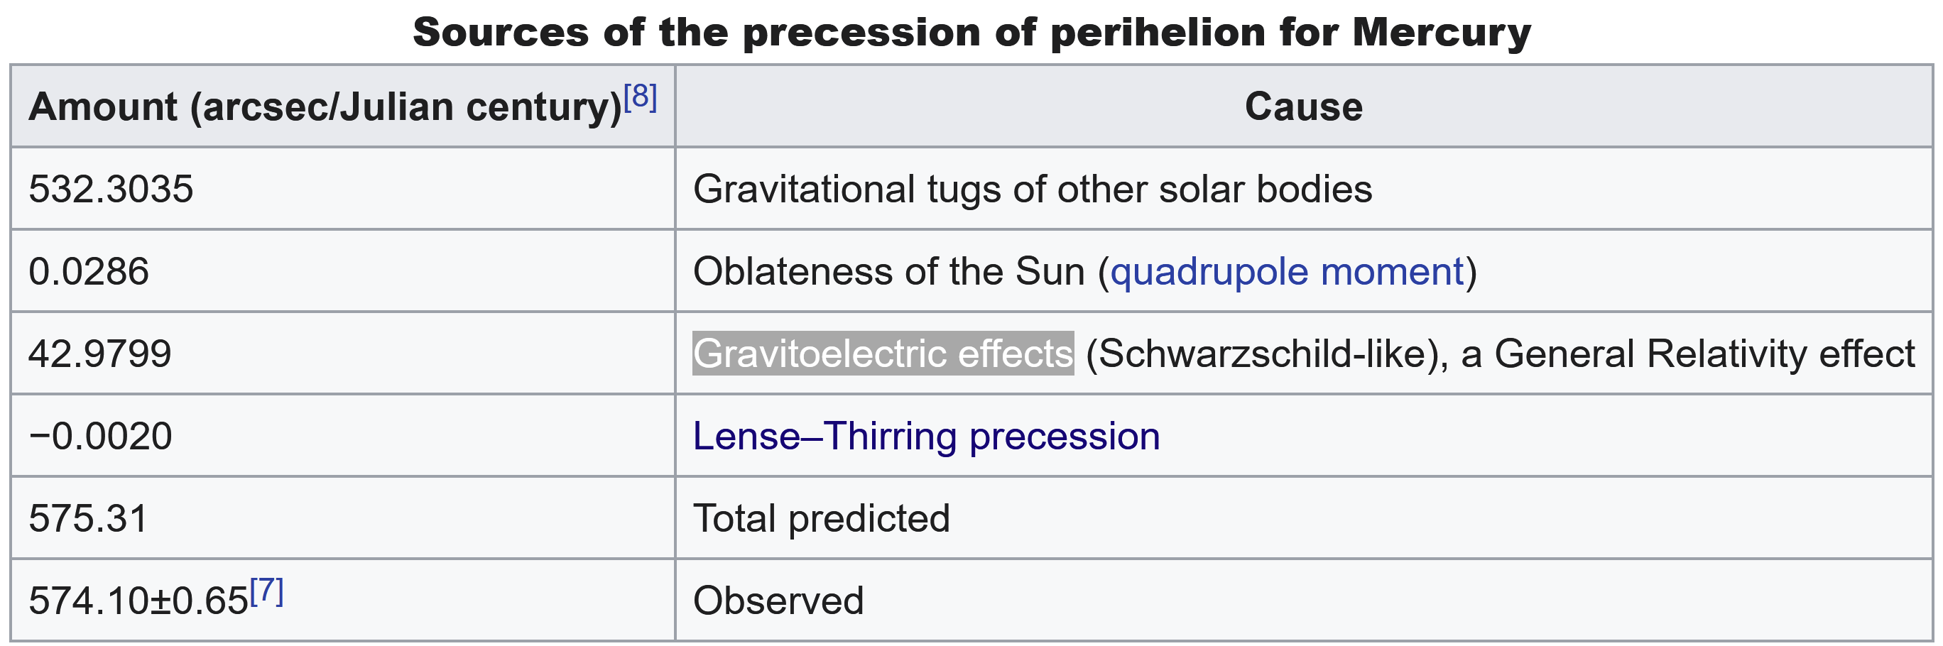Click the Gravitational tugs of other solar bodies text

[1032, 190]
